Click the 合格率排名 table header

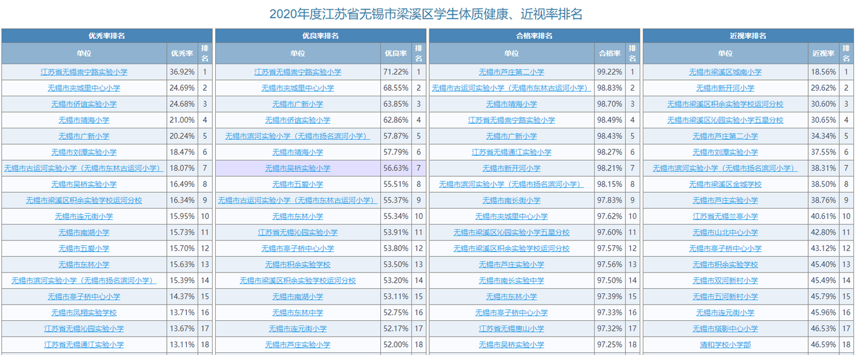pos(534,36)
